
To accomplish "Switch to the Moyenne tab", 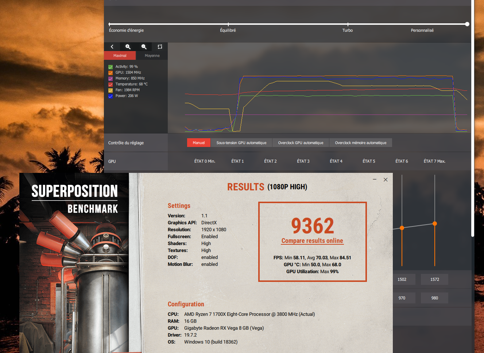I will (x=152, y=55).
